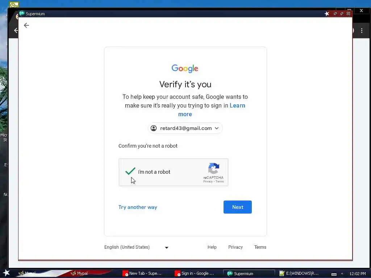
Task: Open the English (United States) language dropdown
Action: click(x=136, y=247)
